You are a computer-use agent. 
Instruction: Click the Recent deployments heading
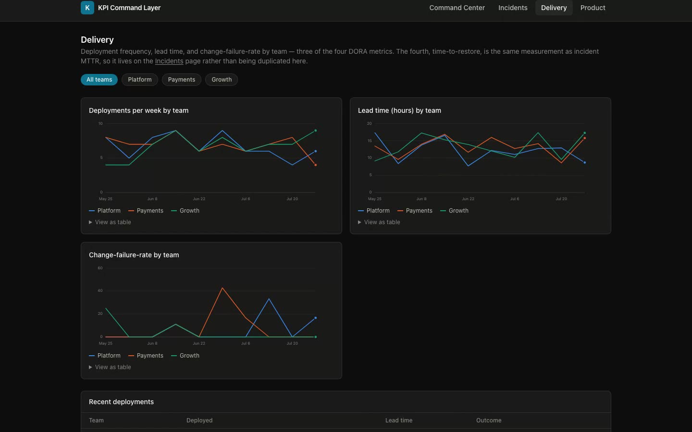[121, 402]
